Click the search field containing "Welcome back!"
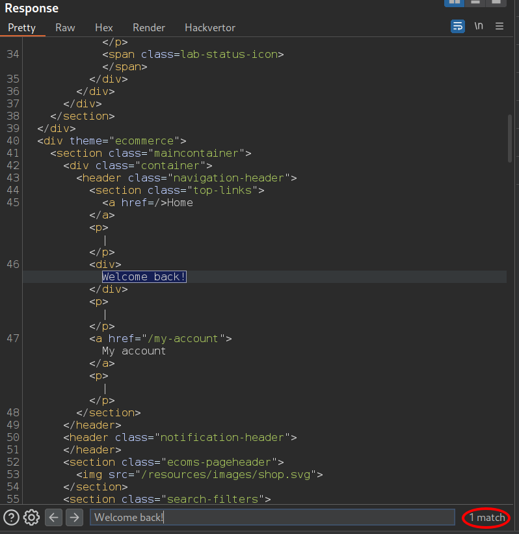Viewport: 519px width, 534px height. click(x=272, y=518)
